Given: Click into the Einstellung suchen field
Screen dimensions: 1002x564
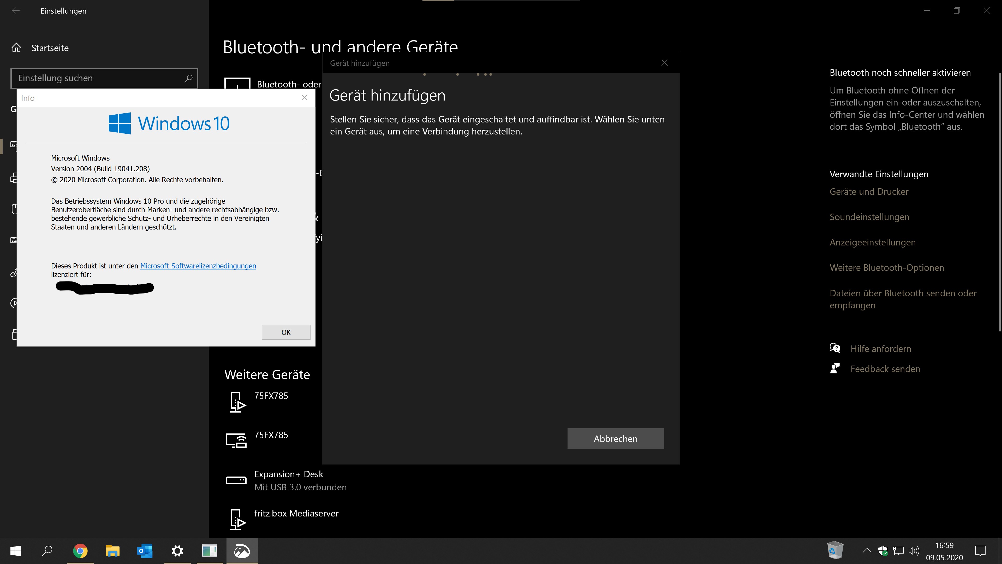Looking at the screenshot, I should [x=97, y=78].
